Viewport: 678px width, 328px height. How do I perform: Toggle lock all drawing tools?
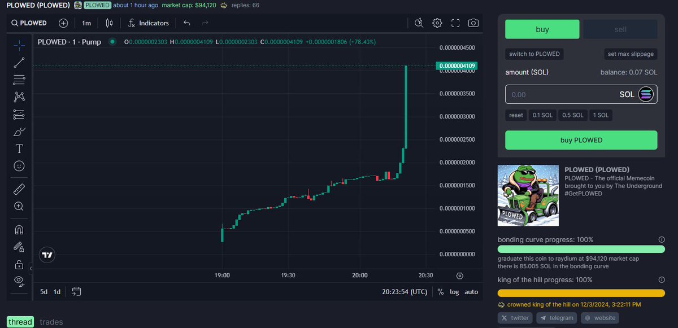point(19,264)
